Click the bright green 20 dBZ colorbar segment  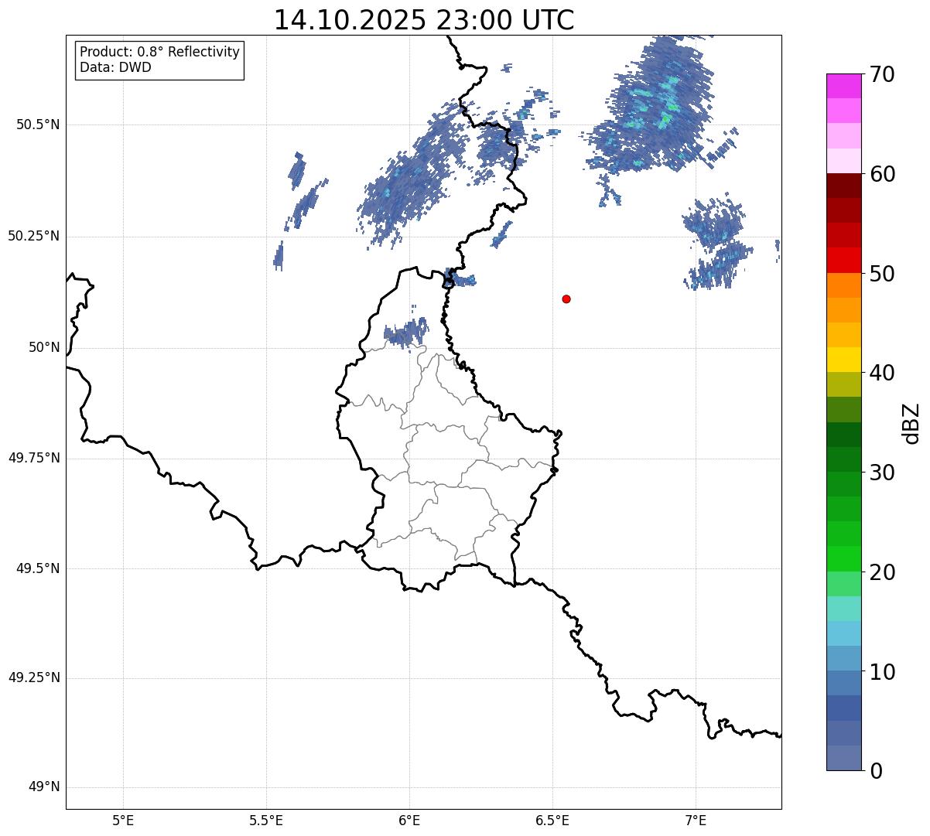[844, 558]
